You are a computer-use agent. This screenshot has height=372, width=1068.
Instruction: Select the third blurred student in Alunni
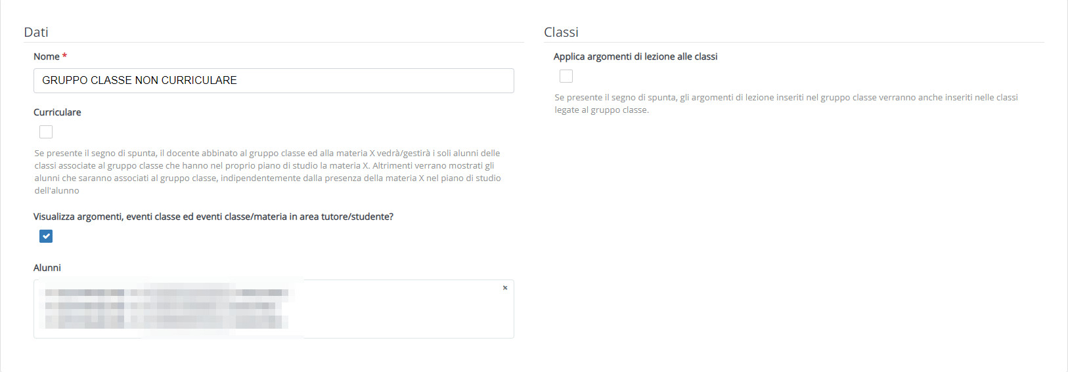coord(167,321)
